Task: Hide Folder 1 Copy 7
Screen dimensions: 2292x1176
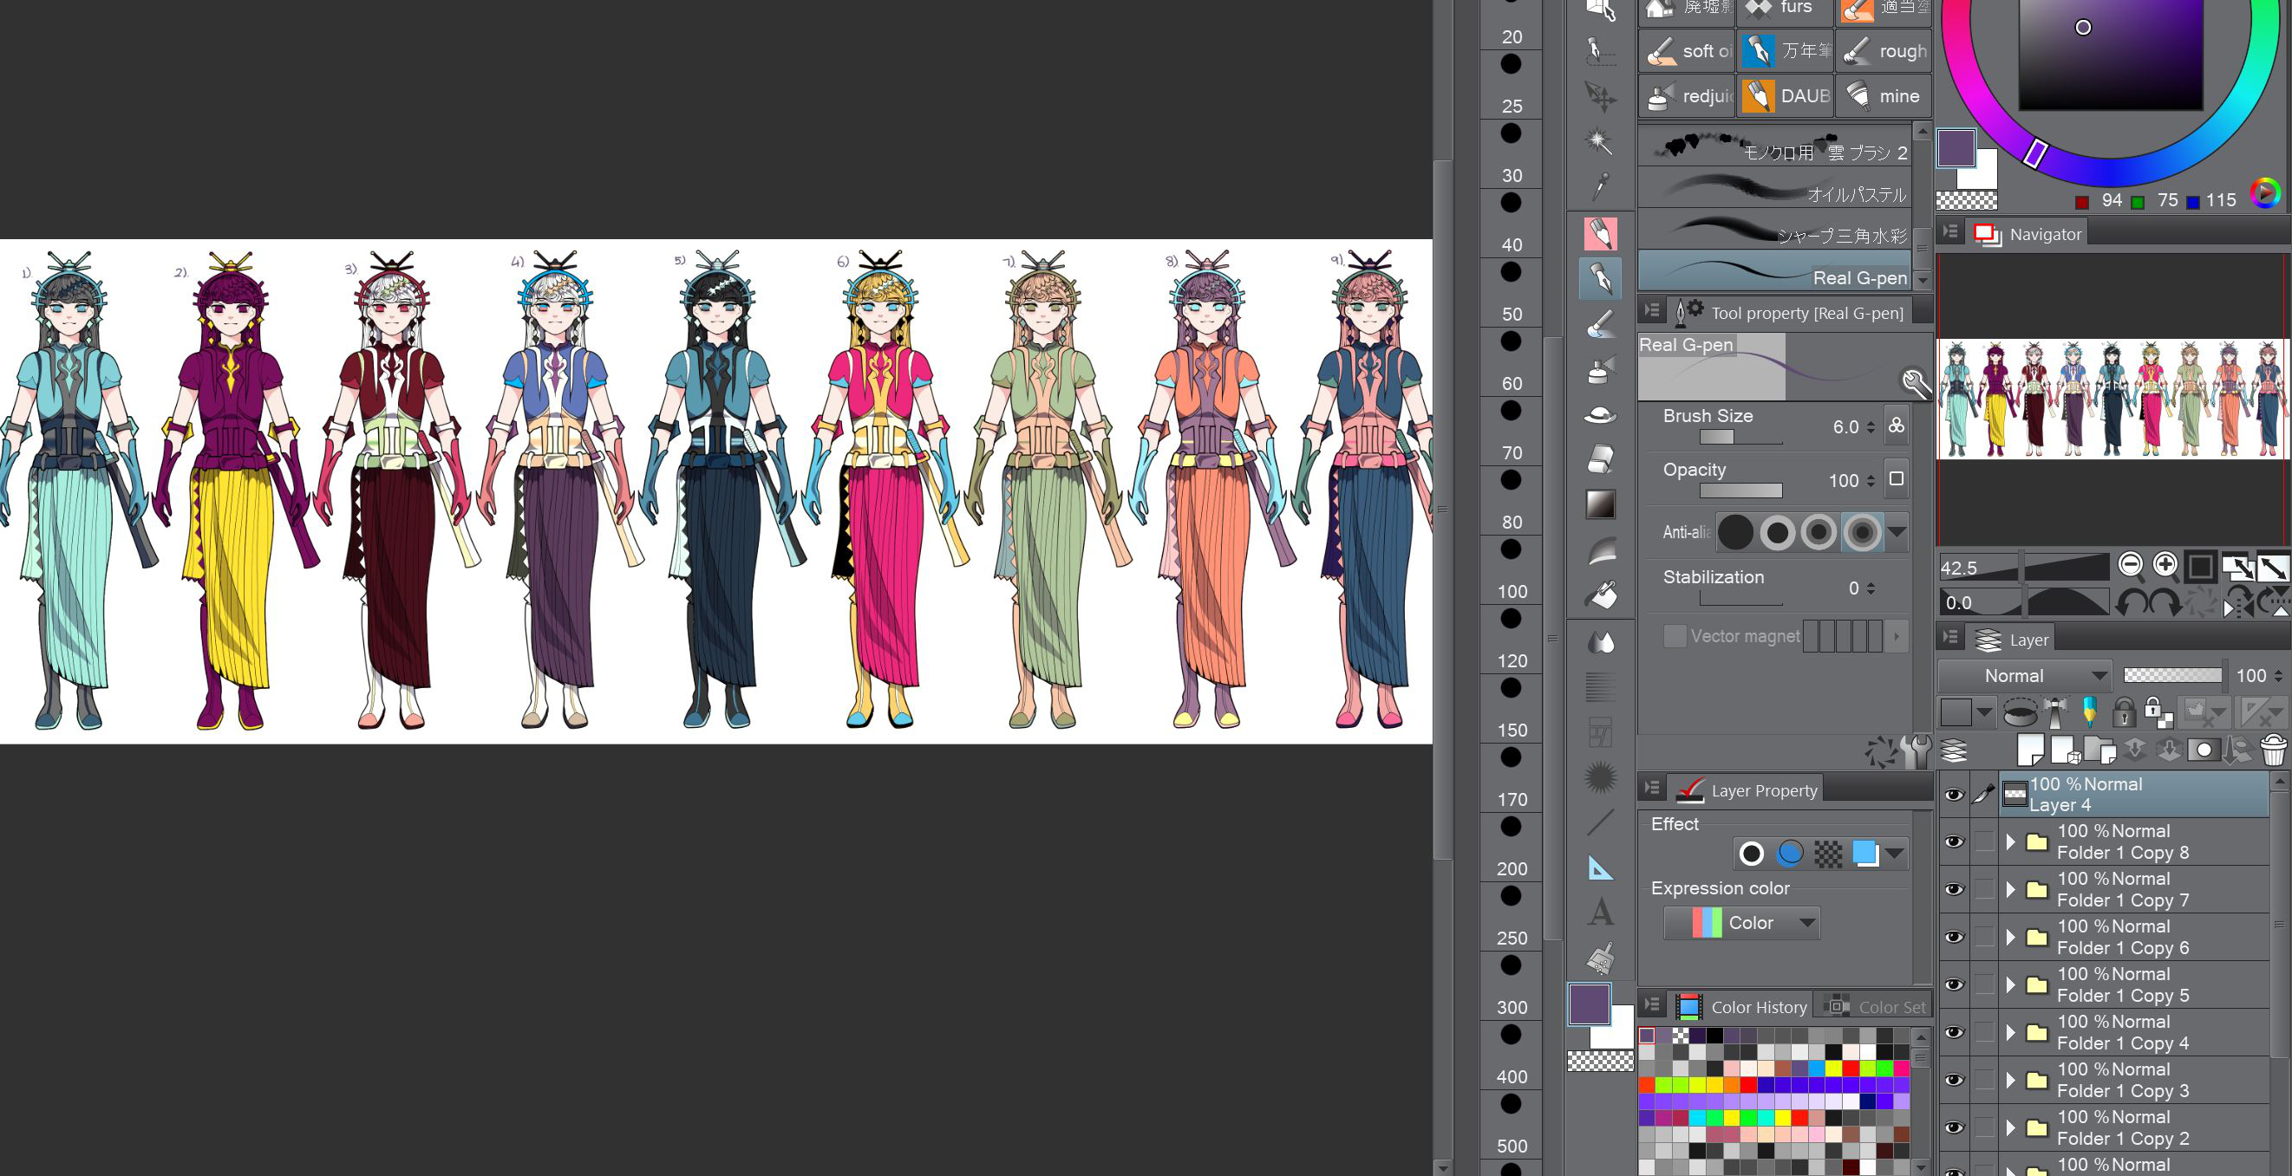Action: pos(1953,890)
